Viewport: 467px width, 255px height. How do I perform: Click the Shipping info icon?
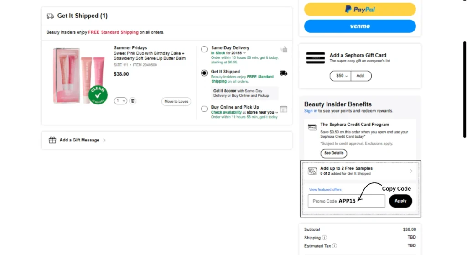pos(324,238)
